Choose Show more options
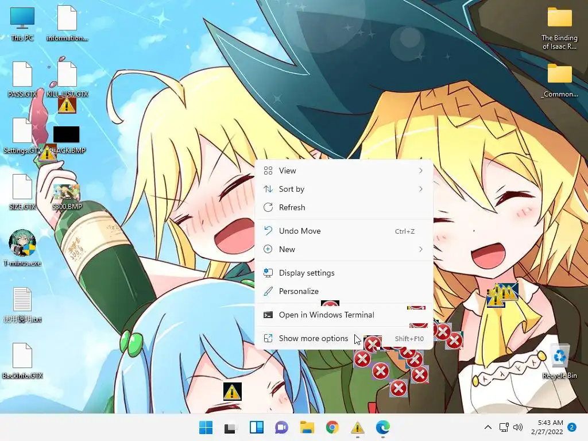Screen dimensions: 588x441 tap(343, 339)
